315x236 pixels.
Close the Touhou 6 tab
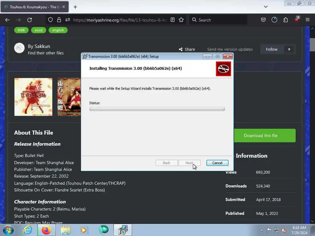[64, 7]
